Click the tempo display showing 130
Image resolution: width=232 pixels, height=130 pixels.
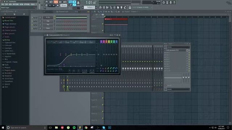point(63,5)
